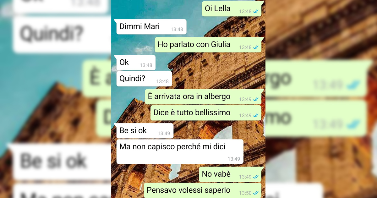Image resolution: width=377 pixels, height=198 pixels.
Task: Tap 'Ma non capisco perché mi dici' bubble
Action: click(x=179, y=151)
